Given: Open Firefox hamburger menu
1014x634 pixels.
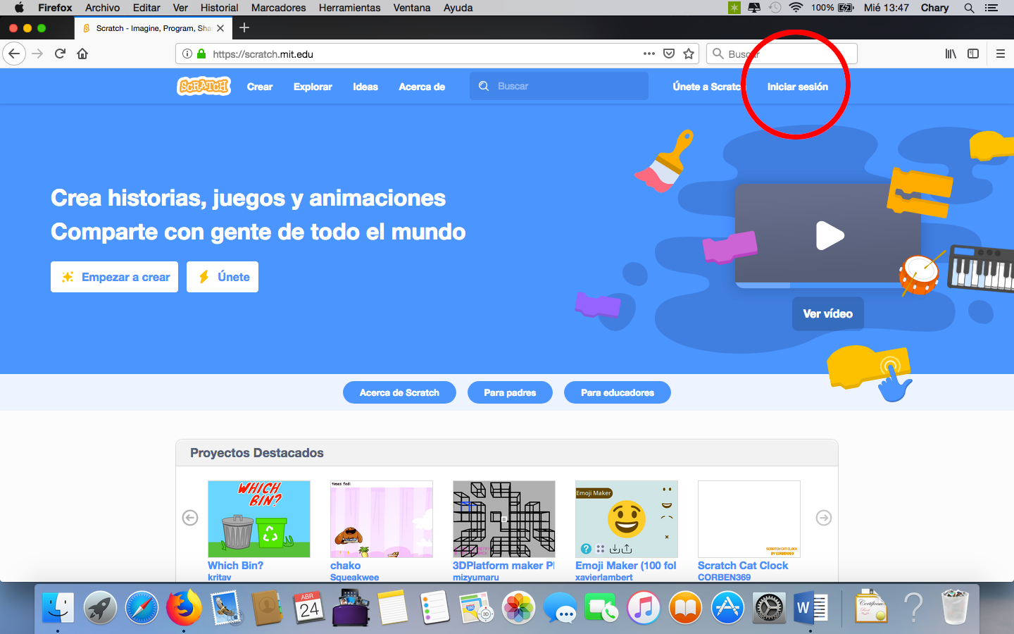Looking at the screenshot, I should pos(1000,54).
